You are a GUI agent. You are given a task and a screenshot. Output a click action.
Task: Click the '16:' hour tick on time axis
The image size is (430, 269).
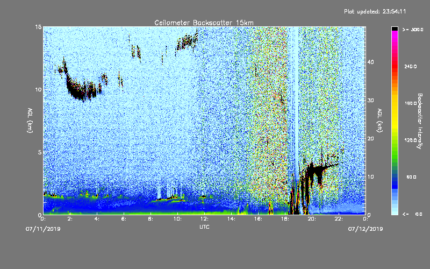[258, 219]
